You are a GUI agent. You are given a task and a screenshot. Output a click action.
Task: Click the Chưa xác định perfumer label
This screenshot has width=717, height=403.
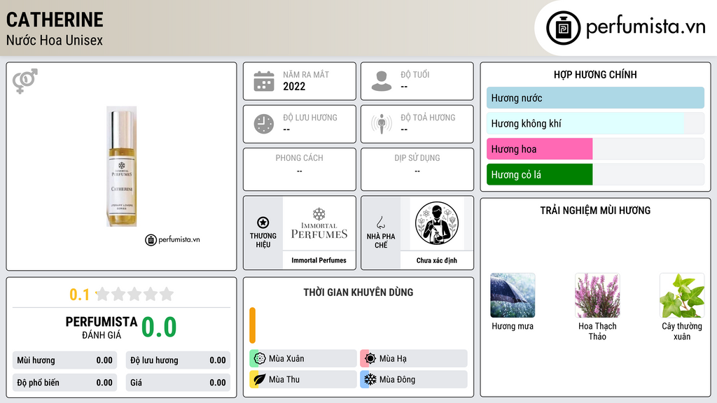437,260
